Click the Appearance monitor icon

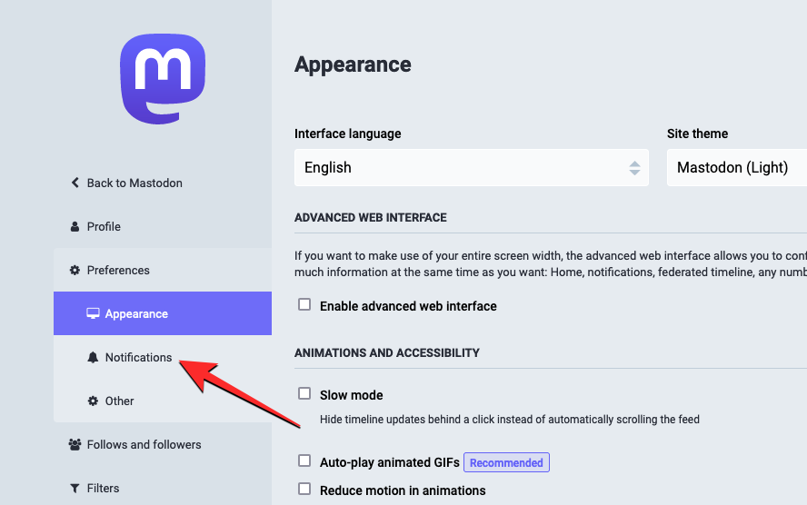[x=93, y=313]
